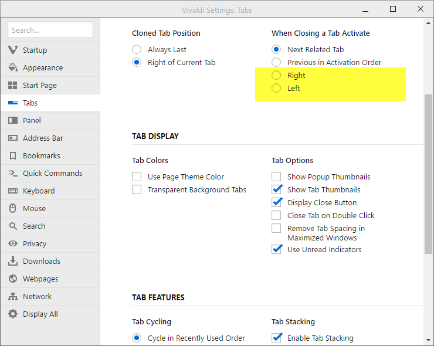Uncheck Show Tab Thumbnails
The width and height of the screenshot is (434, 346).
276,189
